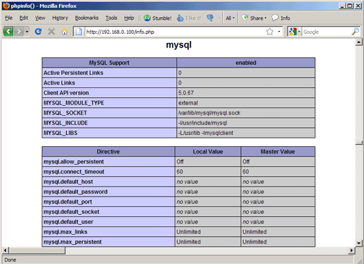The image size is (364, 264).
Task: Open the File menu
Action: pyautogui.click(x=9, y=18)
